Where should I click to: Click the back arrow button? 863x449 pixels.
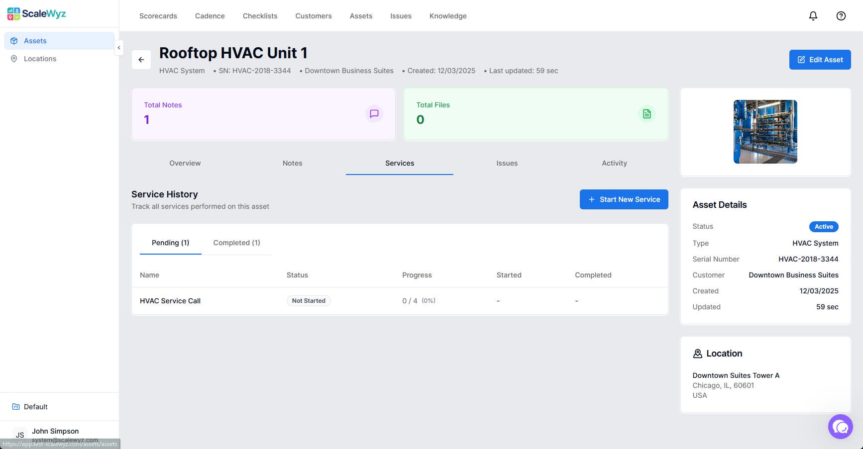point(141,60)
